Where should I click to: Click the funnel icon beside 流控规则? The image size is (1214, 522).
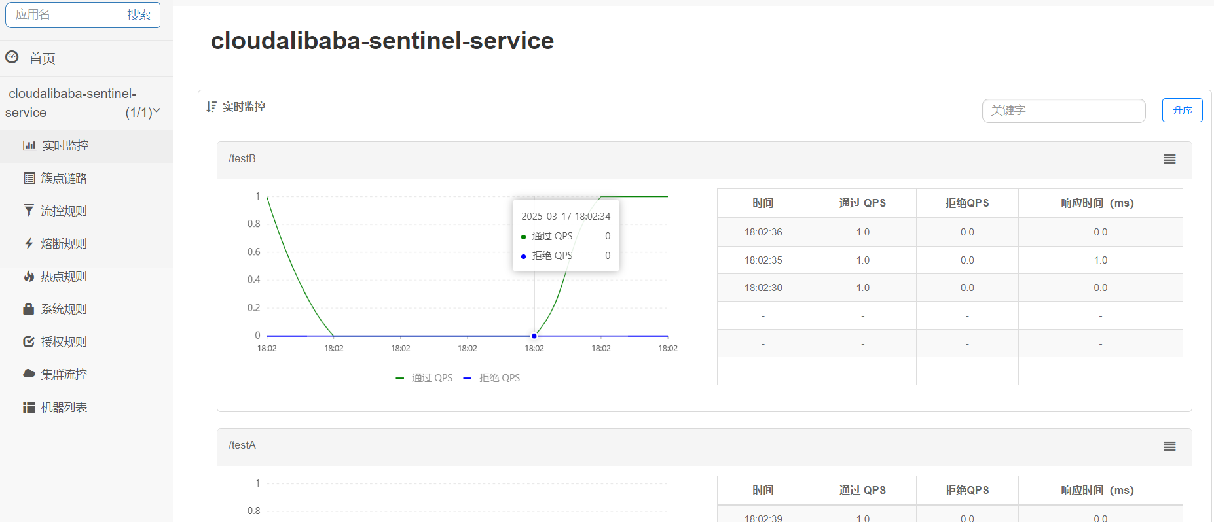point(29,210)
